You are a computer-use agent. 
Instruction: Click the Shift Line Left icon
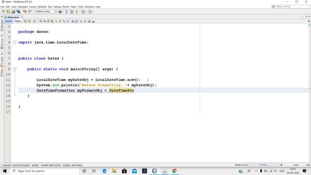[72, 21]
